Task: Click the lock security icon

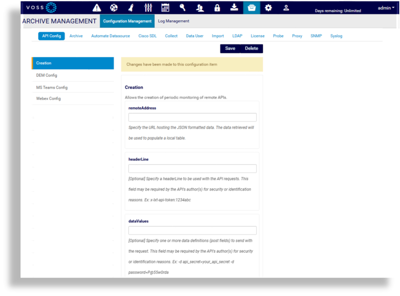Action: [217, 7]
